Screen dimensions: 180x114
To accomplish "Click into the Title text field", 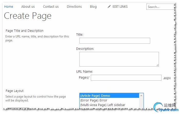I will pyautogui.click(x=115, y=41).
